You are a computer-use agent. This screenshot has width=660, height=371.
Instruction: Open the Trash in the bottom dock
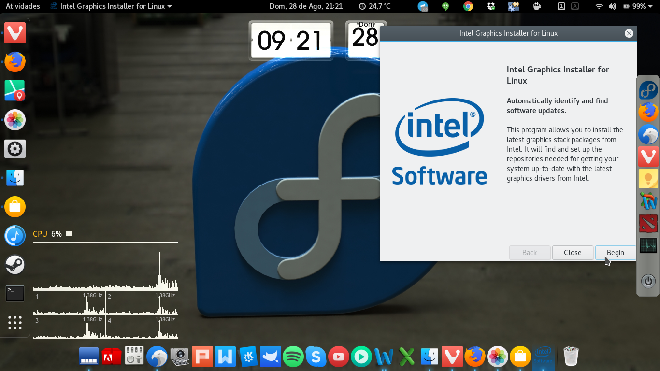tap(571, 357)
